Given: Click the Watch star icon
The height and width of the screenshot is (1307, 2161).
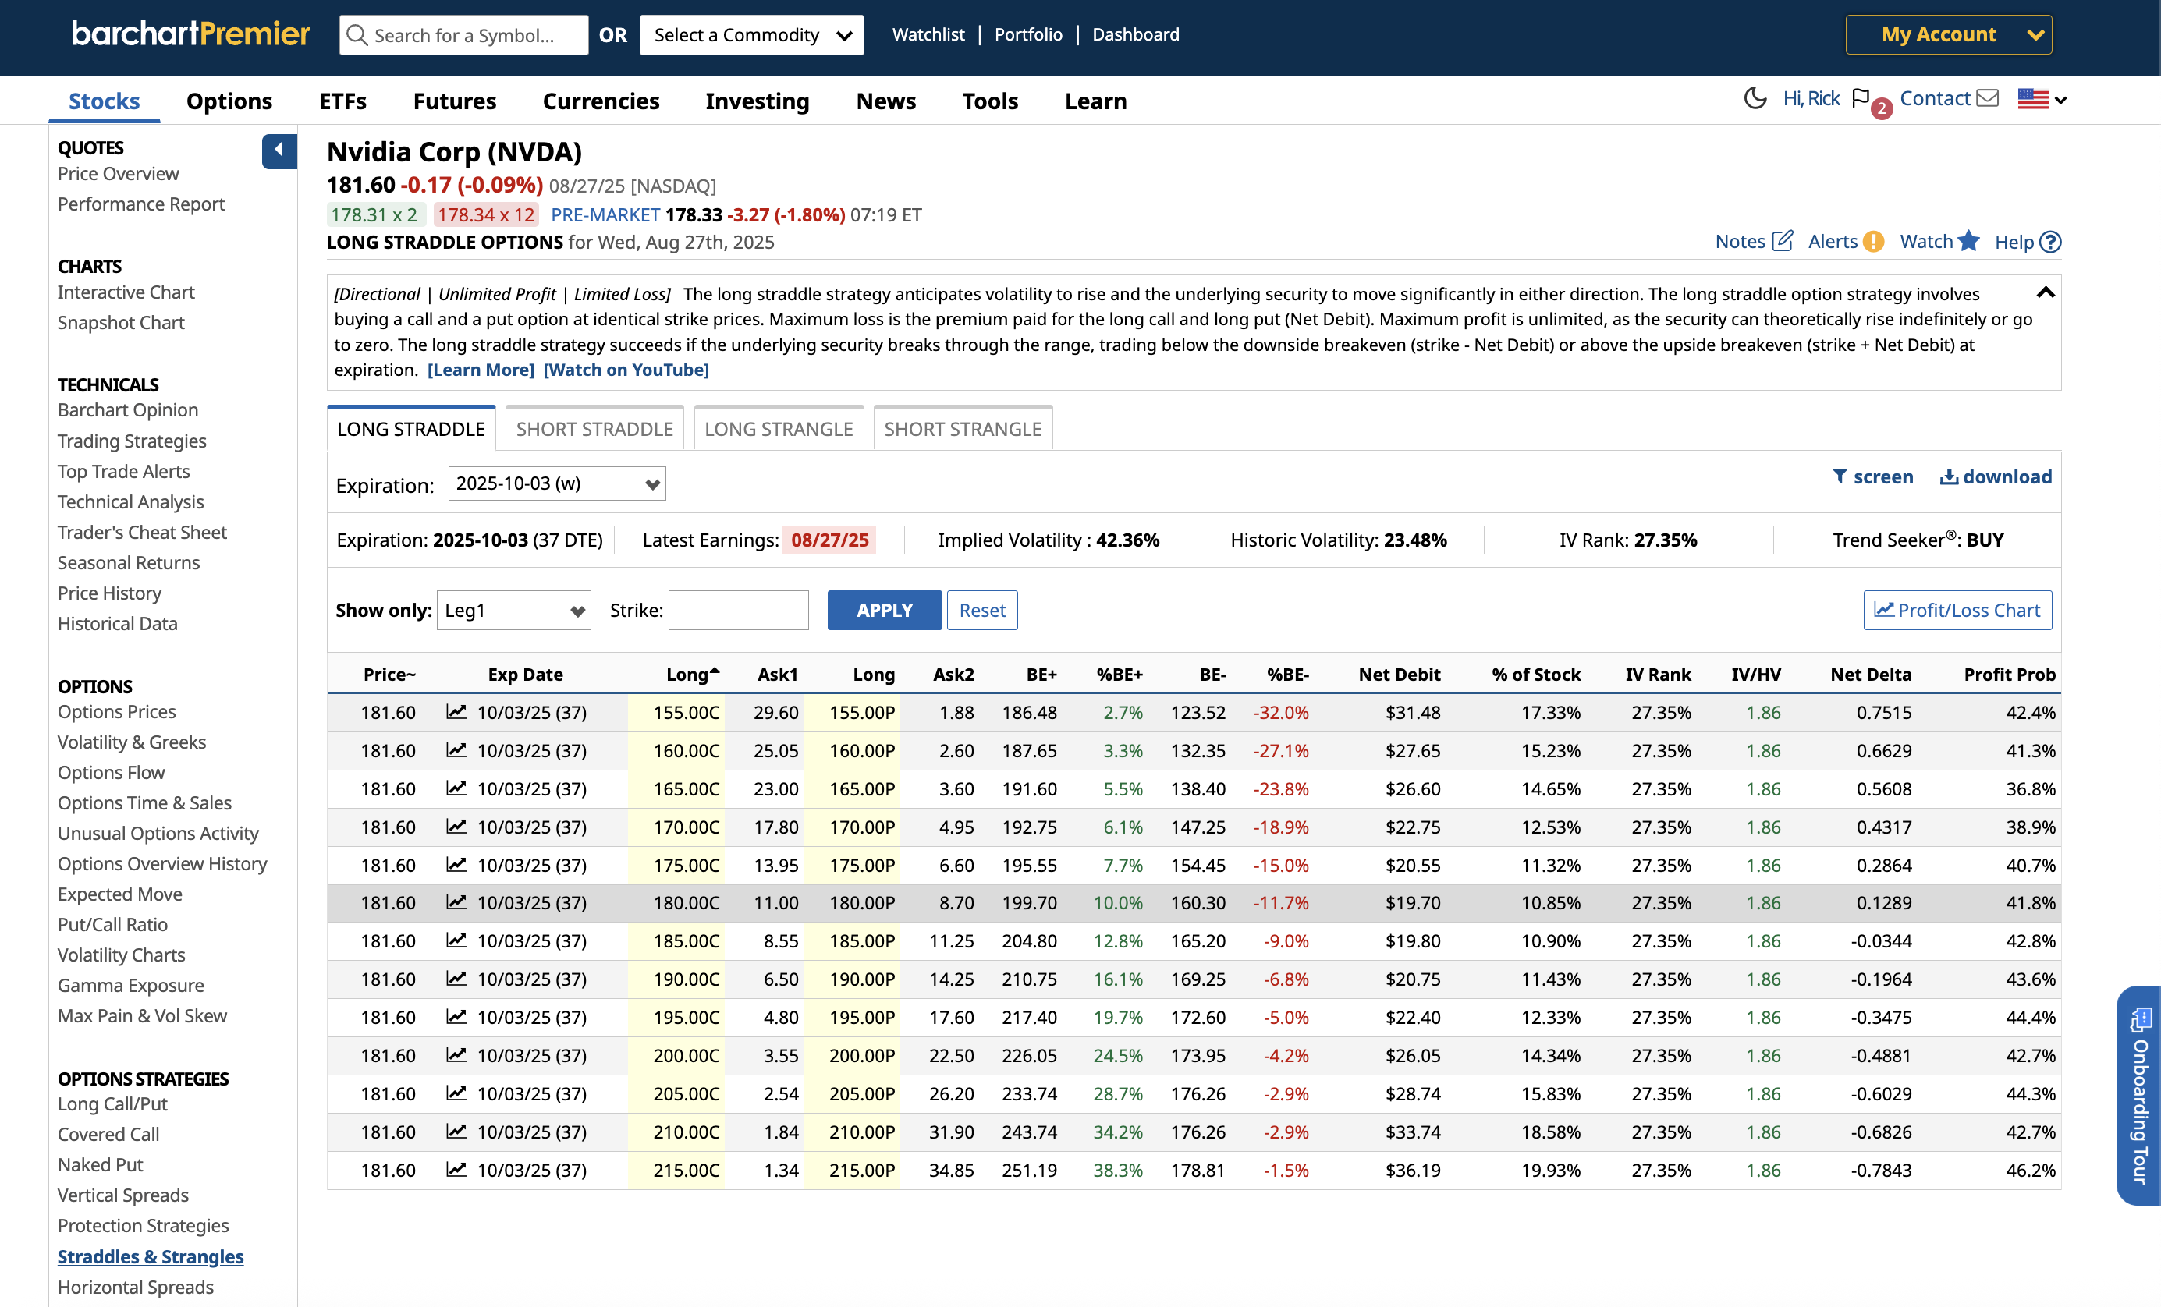Looking at the screenshot, I should pyautogui.click(x=1969, y=240).
